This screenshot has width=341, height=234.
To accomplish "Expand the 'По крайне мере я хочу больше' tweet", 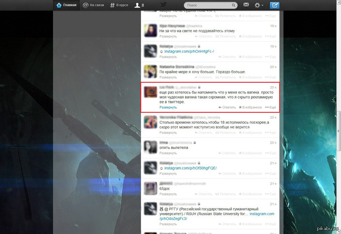I will coord(168,77).
